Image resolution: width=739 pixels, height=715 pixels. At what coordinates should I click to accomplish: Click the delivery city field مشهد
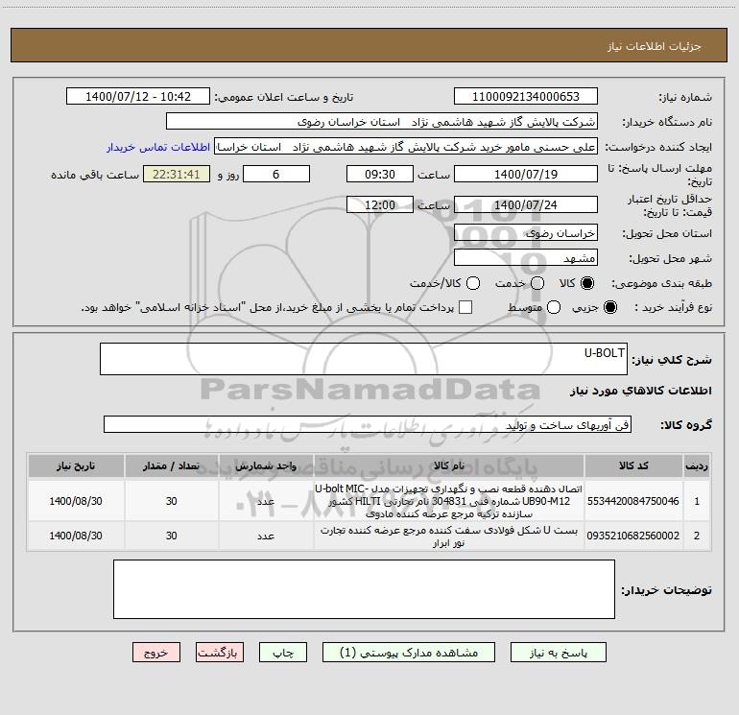(526, 258)
